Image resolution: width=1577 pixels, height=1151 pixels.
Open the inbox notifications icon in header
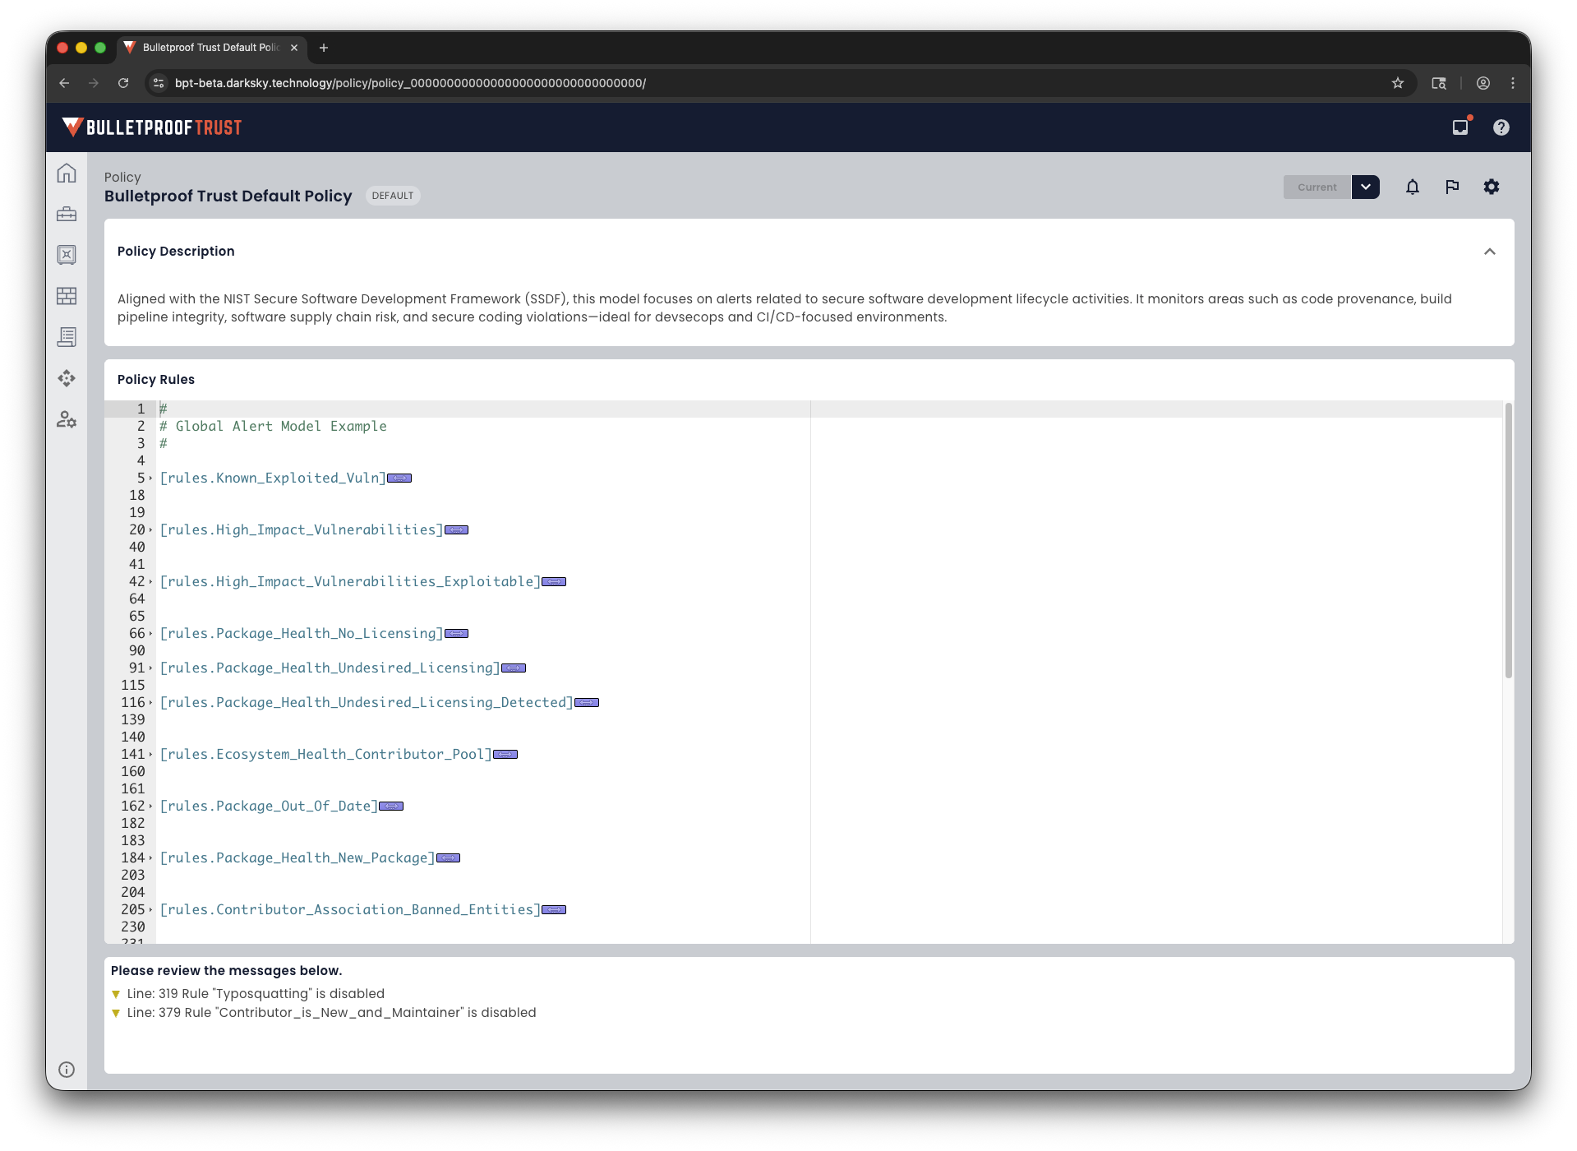click(1460, 127)
